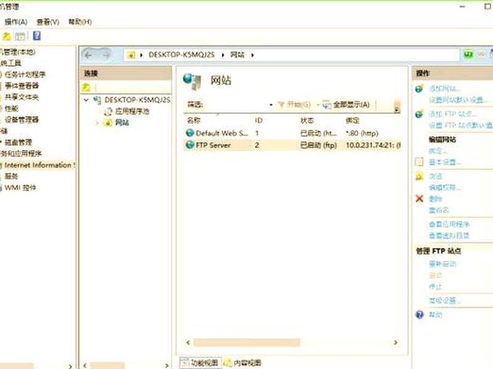The image size is (493, 369).
Task: Click into the 筛选 filter input field
Action: point(235,105)
